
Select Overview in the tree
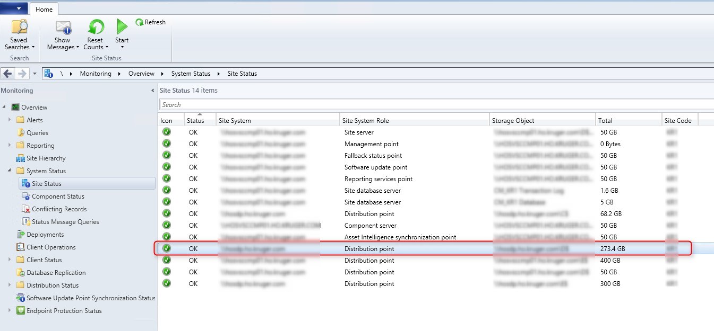click(34, 108)
